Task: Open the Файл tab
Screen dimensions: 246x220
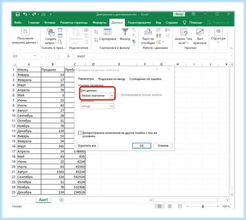Action: click(x=18, y=23)
